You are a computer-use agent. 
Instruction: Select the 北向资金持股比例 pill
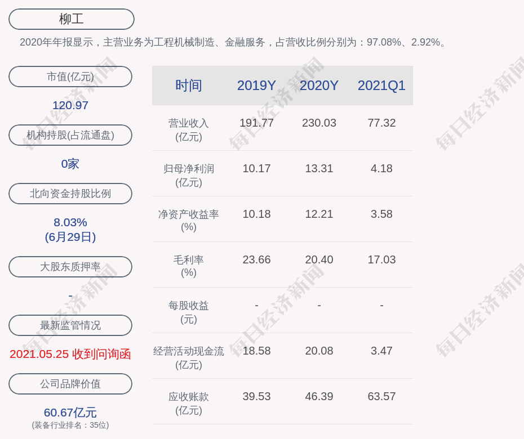click(70, 193)
